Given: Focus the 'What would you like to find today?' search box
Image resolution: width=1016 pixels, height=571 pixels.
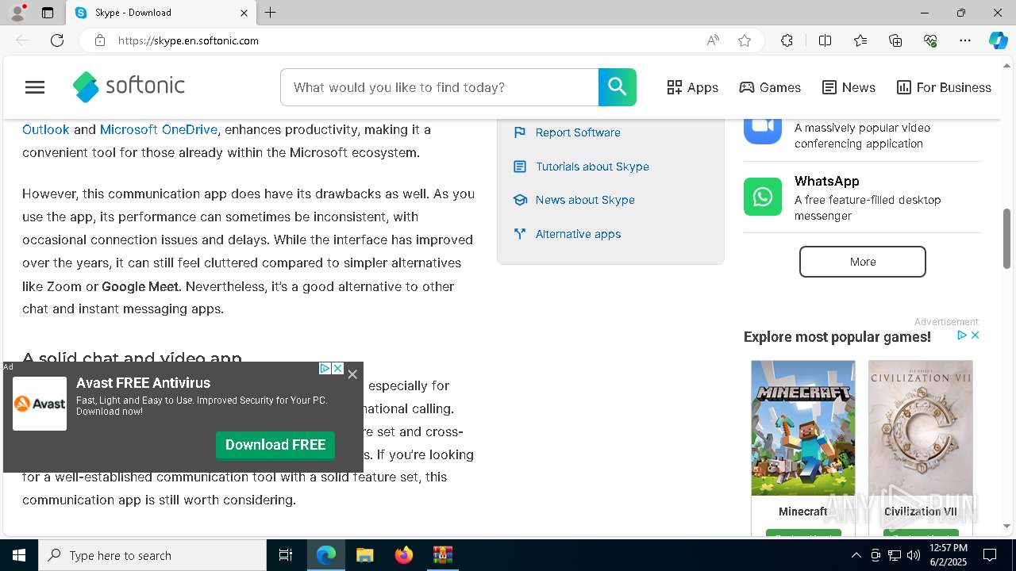Looking at the screenshot, I should coord(439,87).
